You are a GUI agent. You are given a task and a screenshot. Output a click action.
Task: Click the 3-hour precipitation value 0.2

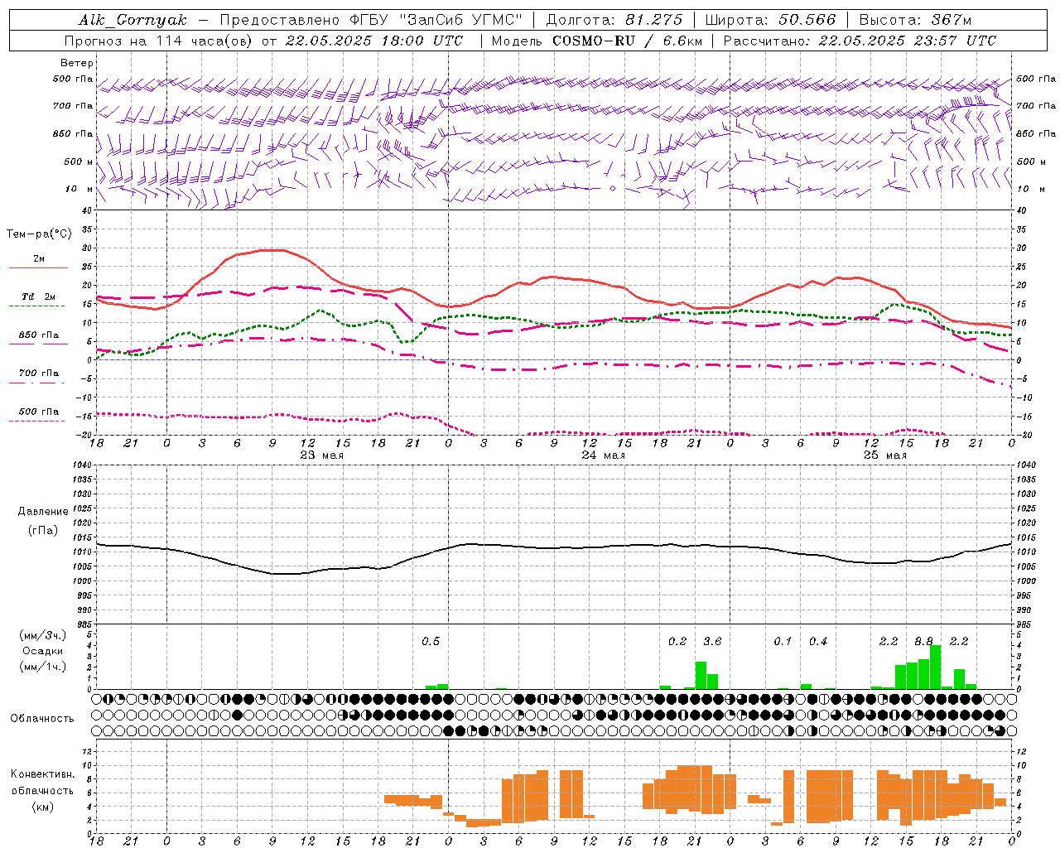coord(677,642)
